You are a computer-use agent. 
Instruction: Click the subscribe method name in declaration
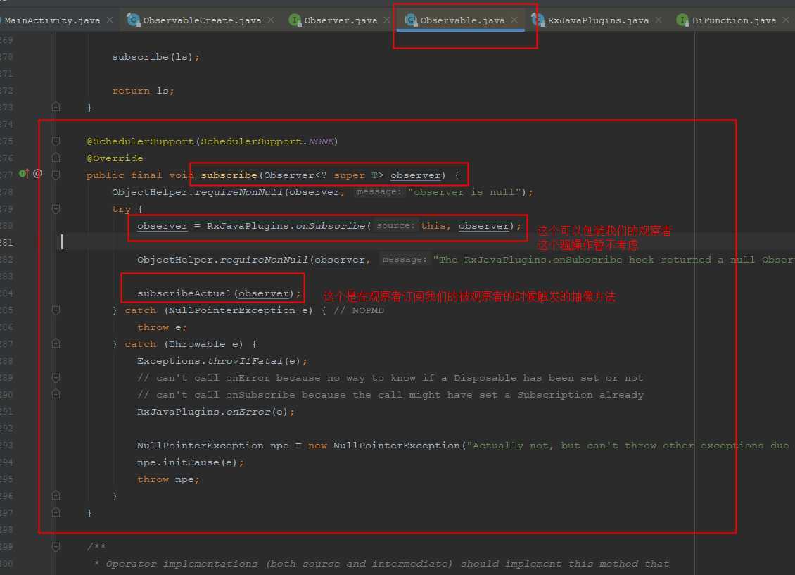229,175
